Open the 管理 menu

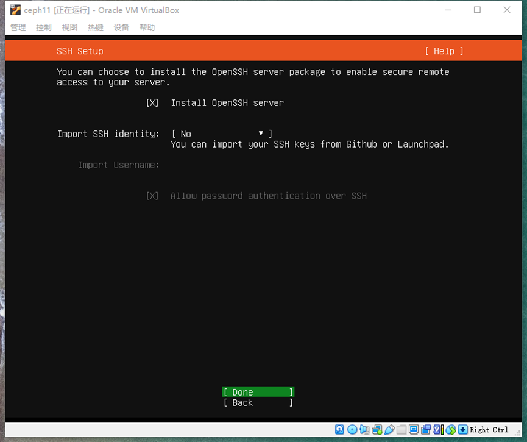[18, 27]
